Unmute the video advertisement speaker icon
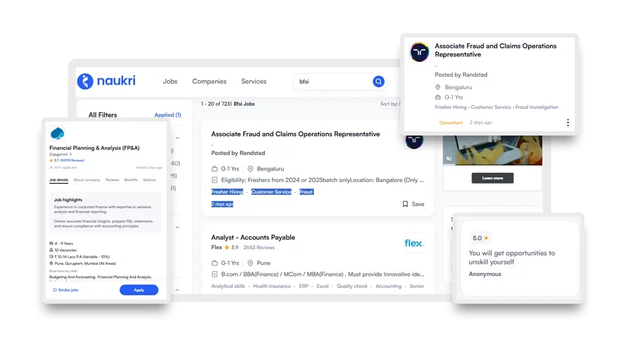 pyautogui.click(x=449, y=159)
